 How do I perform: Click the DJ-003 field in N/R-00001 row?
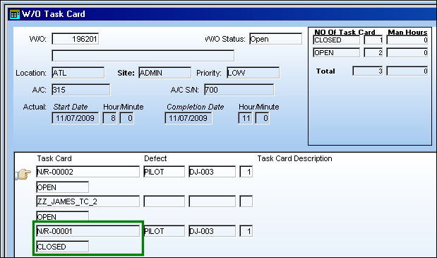click(x=212, y=231)
